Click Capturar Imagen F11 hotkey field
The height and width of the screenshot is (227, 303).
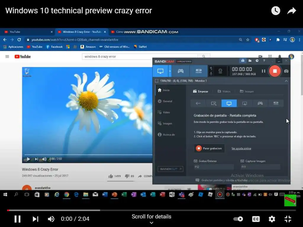pos(260,167)
